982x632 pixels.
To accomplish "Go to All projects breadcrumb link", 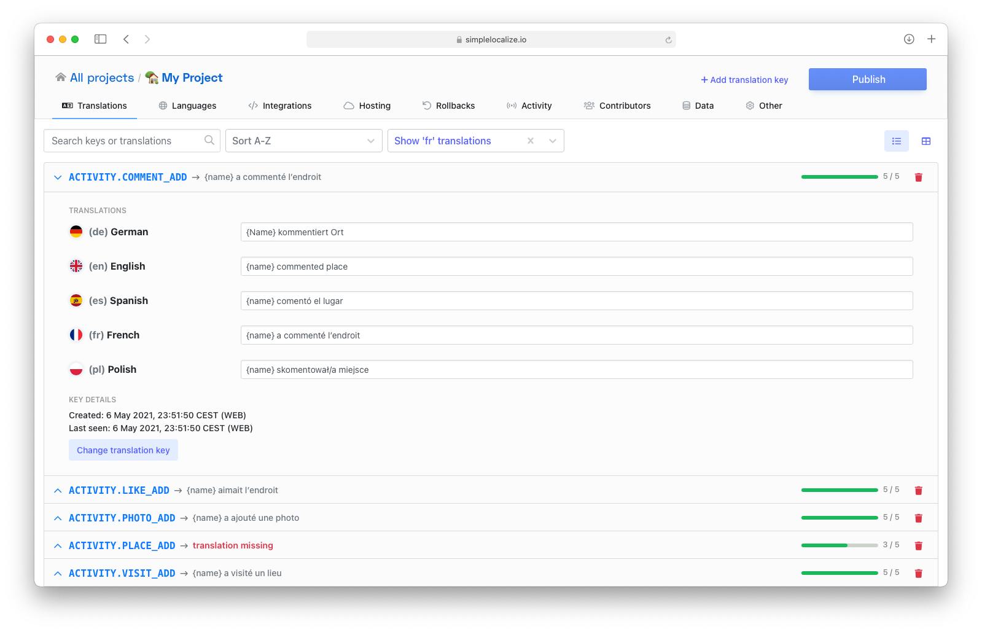I will point(102,78).
